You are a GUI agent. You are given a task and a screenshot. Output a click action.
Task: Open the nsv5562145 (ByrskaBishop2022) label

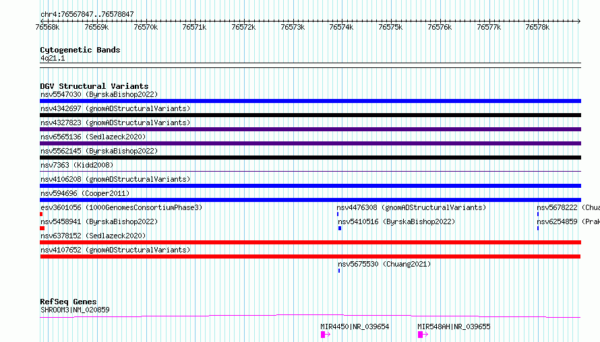(99, 151)
